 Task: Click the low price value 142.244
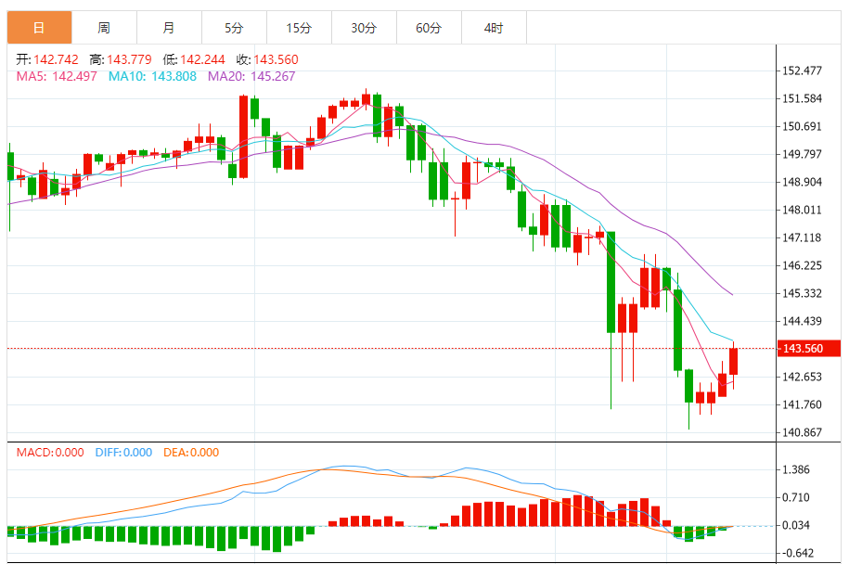[x=202, y=59]
